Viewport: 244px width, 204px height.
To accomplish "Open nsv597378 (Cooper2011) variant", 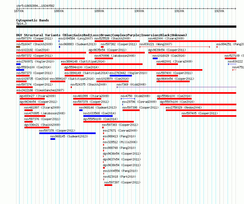I will click(x=57, y=131).
